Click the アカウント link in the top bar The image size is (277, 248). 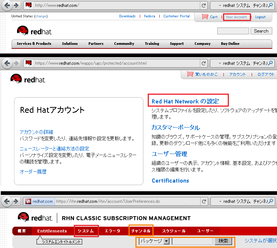[238, 74]
